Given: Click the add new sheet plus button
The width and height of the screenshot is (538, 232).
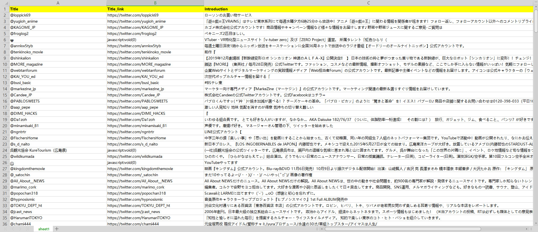Looking at the screenshot, I should (57, 229).
